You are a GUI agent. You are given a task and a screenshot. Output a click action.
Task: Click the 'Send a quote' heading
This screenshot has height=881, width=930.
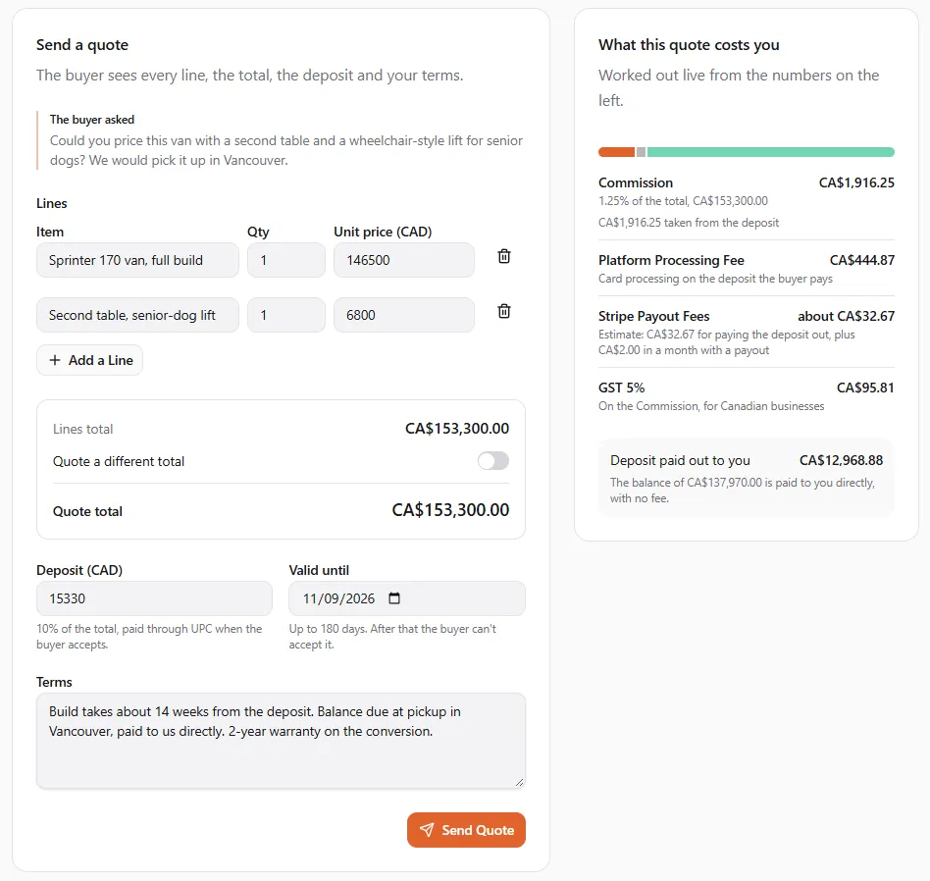(x=81, y=44)
